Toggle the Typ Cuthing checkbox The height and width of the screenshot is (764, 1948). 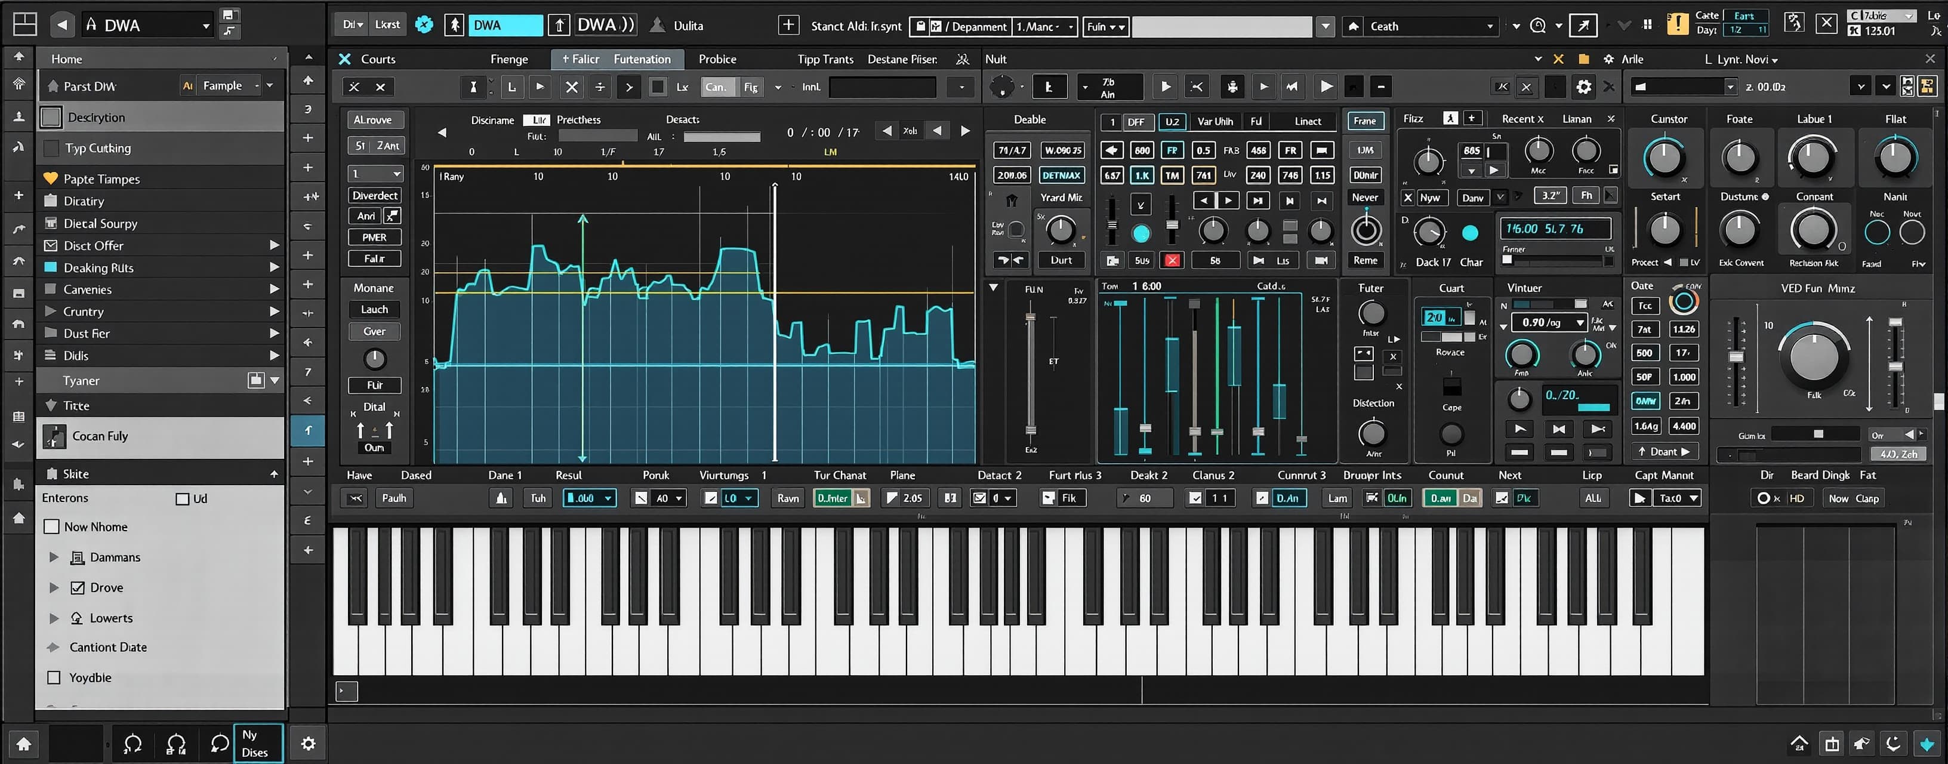click(x=51, y=148)
